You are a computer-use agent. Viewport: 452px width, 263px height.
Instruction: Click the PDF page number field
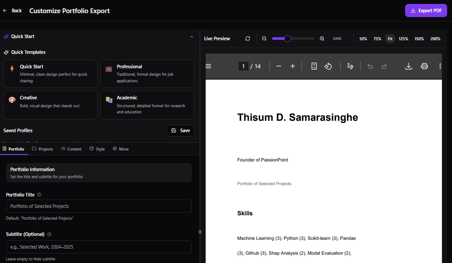click(243, 67)
